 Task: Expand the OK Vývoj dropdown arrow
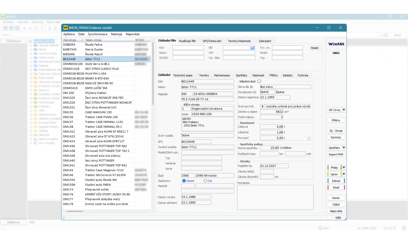[344, 110]
